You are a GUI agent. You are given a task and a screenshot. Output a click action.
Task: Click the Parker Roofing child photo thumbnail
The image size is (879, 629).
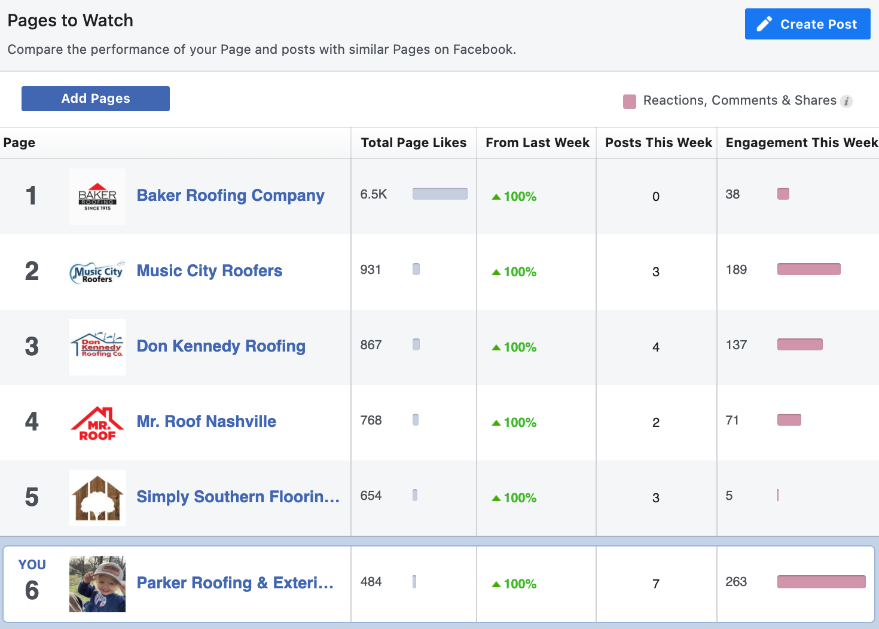coord(97,584)
